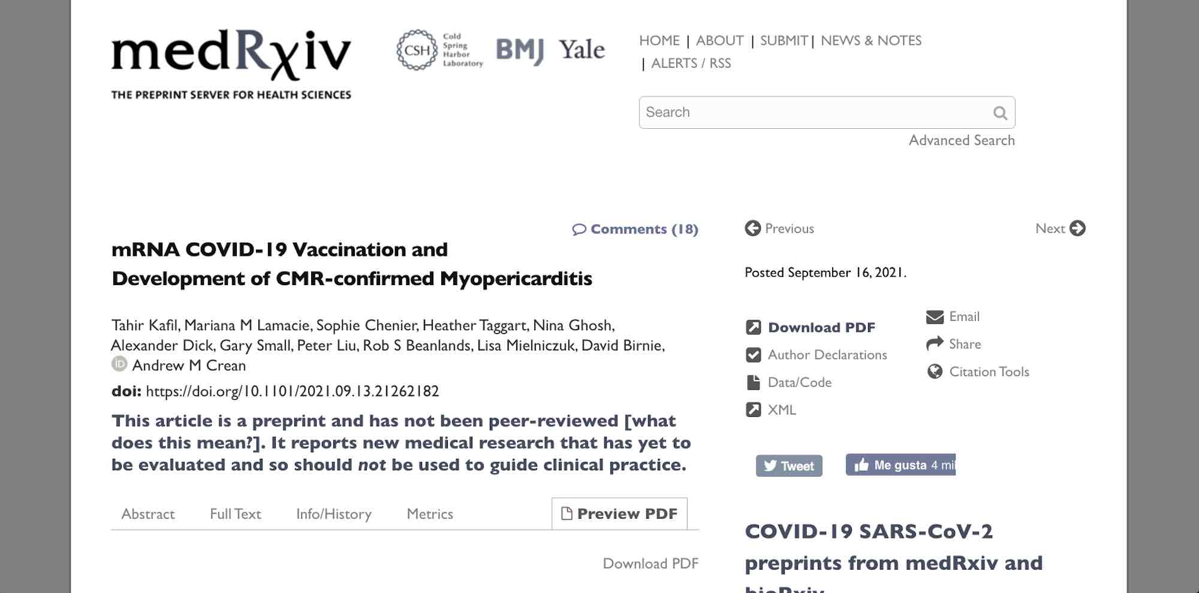Open Author Declarations checkmark item

tap(816, 355)
